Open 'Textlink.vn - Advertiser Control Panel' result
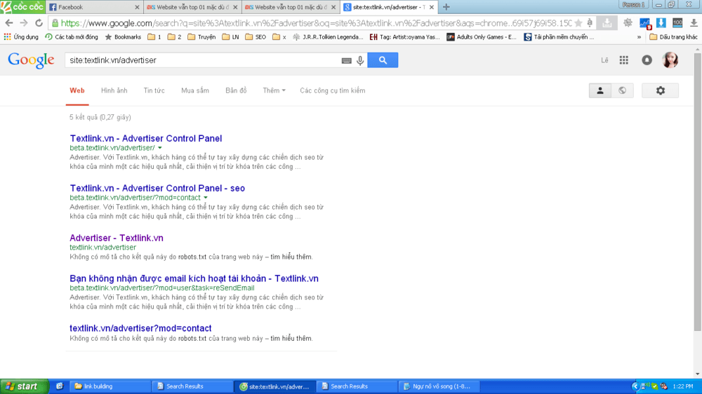The height and width of the screenshot is (394, 702). click(146, 139)
